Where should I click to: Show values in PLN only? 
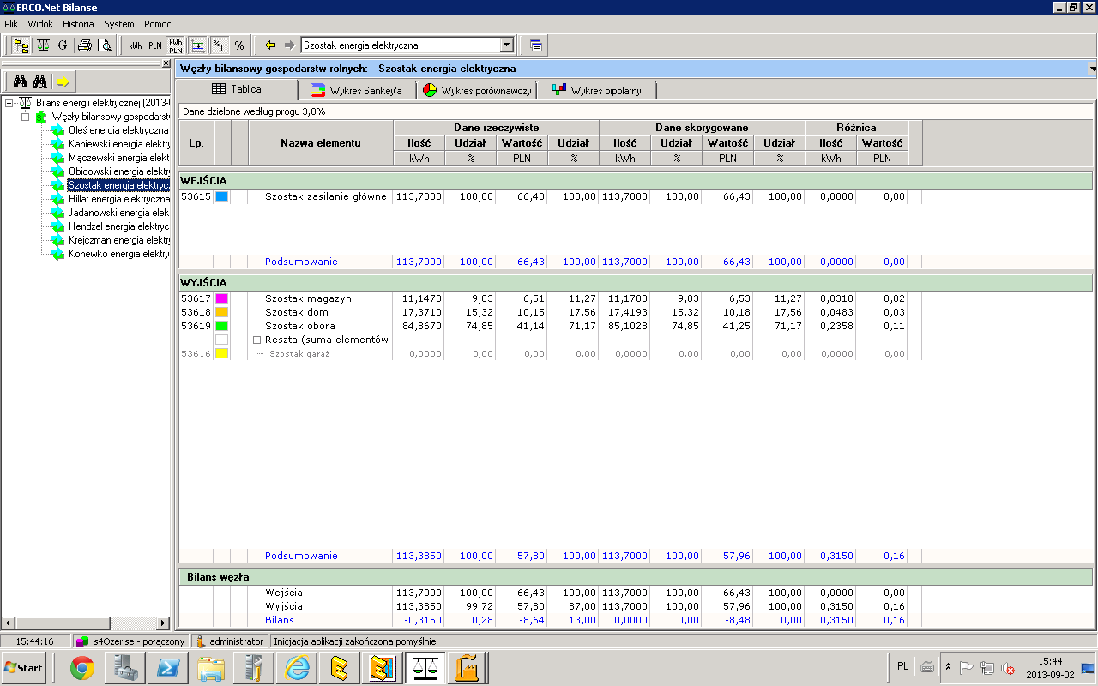click(155, 45)
